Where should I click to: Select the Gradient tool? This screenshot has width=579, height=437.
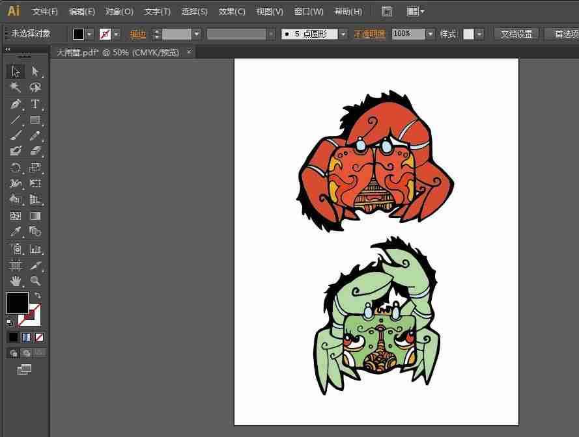(35, 216)
